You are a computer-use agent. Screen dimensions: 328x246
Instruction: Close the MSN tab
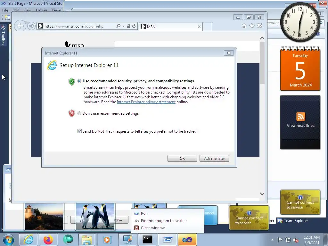tap(199, 27)
